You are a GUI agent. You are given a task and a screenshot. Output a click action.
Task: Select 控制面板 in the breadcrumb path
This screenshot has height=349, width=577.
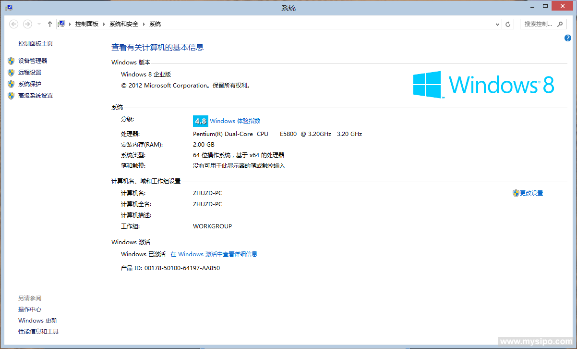point(86,24)
